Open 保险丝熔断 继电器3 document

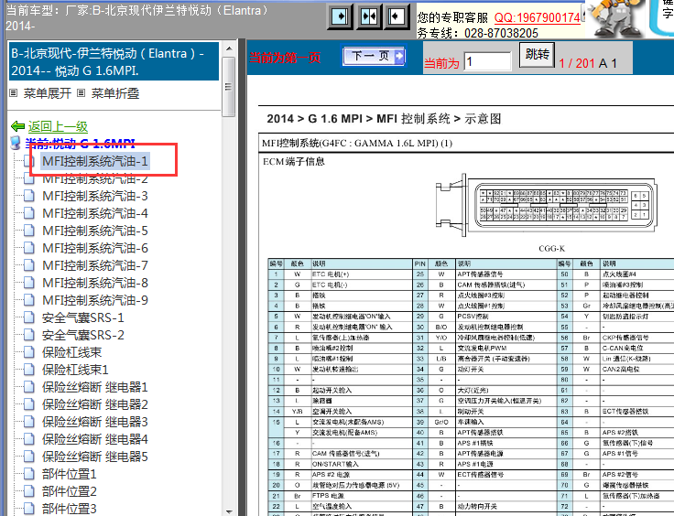point(95,422)
